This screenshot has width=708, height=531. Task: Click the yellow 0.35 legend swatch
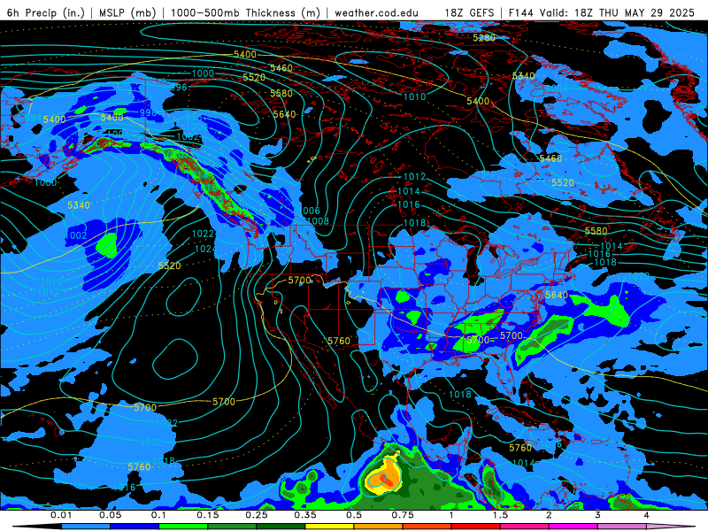[329, 527]
